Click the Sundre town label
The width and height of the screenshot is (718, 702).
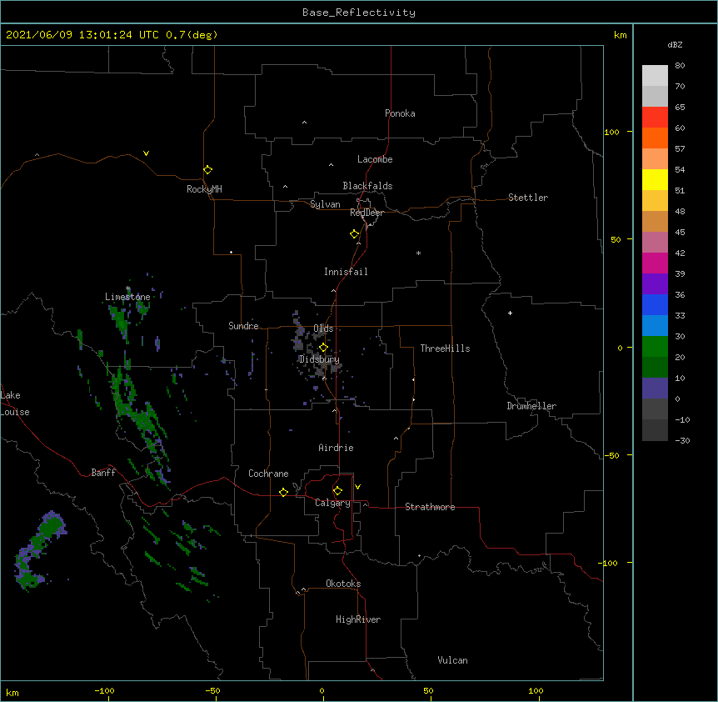click(x=243, y=326)
